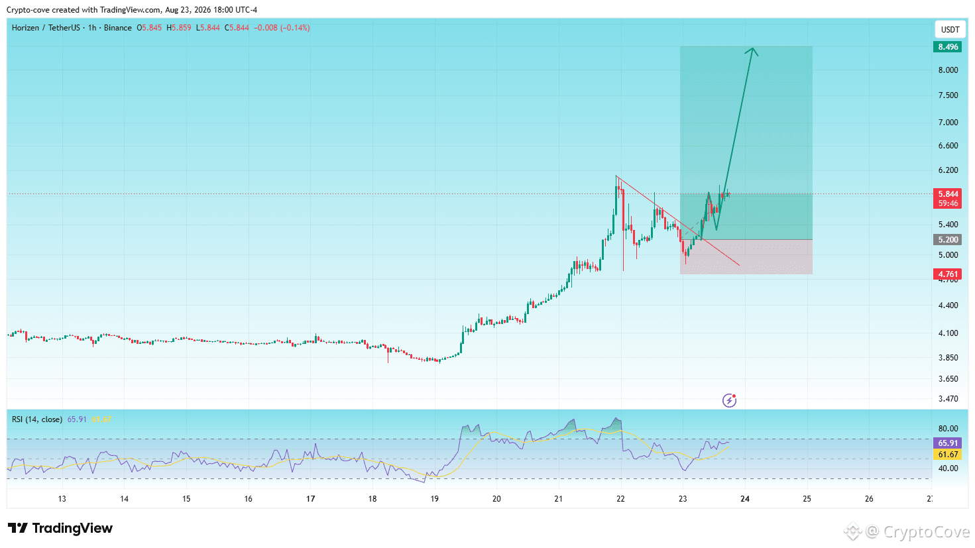Click the purple 65.91 RSI axis label
The height and width of the screenshot is (548, 975).
pyautogui.click(x=948, y=443)
